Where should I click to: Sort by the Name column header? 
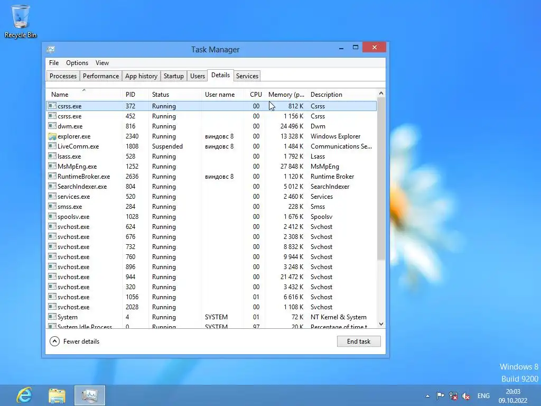(84, 94)
